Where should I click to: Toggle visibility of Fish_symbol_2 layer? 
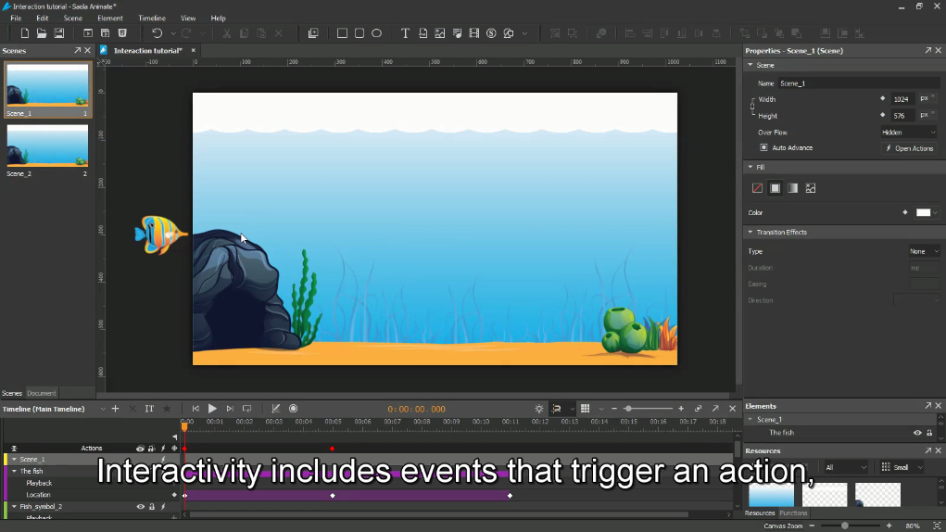click(140, 507)
